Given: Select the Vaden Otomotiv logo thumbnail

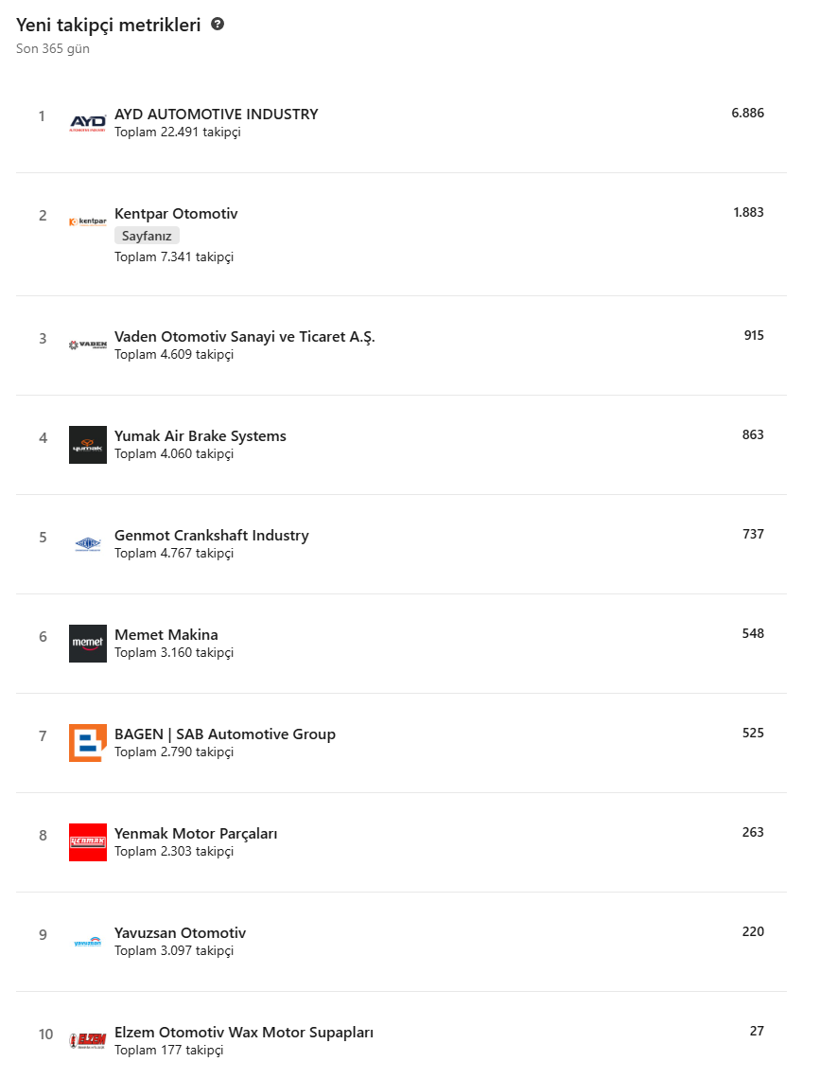Looking at the screenshot, I should 87,345.
